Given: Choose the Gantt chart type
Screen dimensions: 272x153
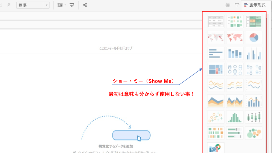Looking at the screenshot, I should pyautogui.click(x=216, y=133).
